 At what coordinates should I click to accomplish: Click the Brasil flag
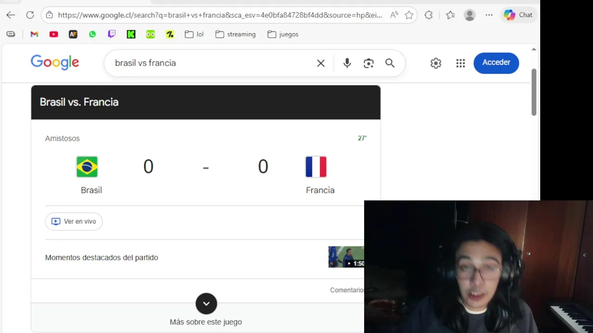(x=87, y=167)
